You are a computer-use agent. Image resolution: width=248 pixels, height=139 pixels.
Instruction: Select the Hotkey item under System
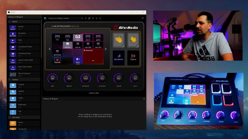click(24, 99)
